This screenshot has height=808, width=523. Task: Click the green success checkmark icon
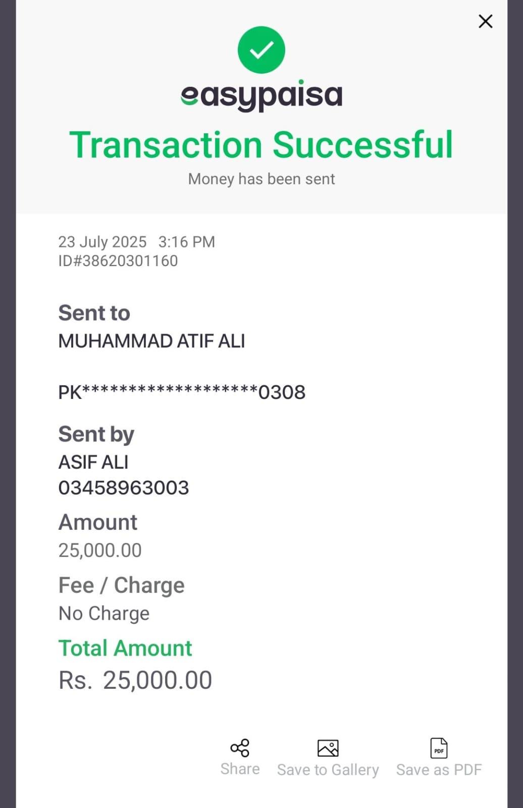(x=261, y=49)
